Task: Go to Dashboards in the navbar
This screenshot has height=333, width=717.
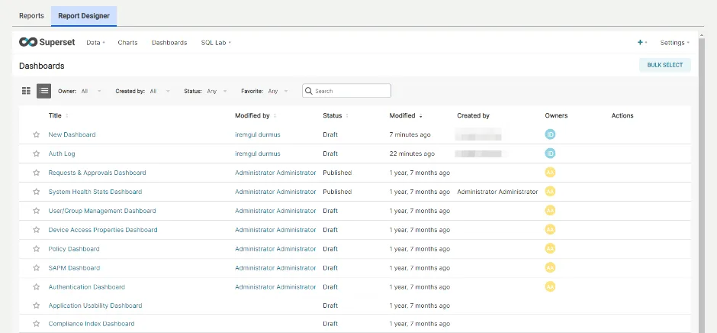Action: click(169, 43)
